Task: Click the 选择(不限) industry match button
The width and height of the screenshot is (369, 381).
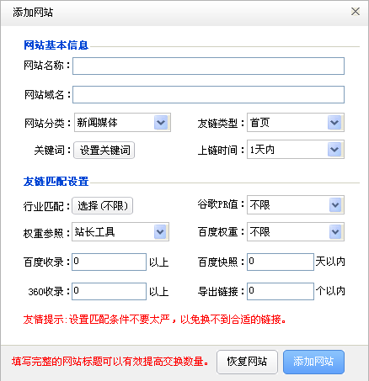Action: (x=103, y=206)
